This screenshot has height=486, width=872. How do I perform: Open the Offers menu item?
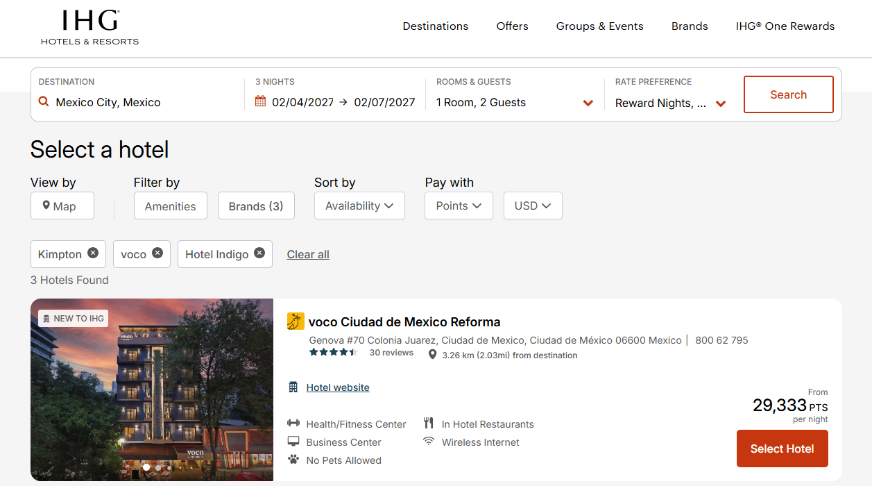pyautogui.click(x=513, y=26)
